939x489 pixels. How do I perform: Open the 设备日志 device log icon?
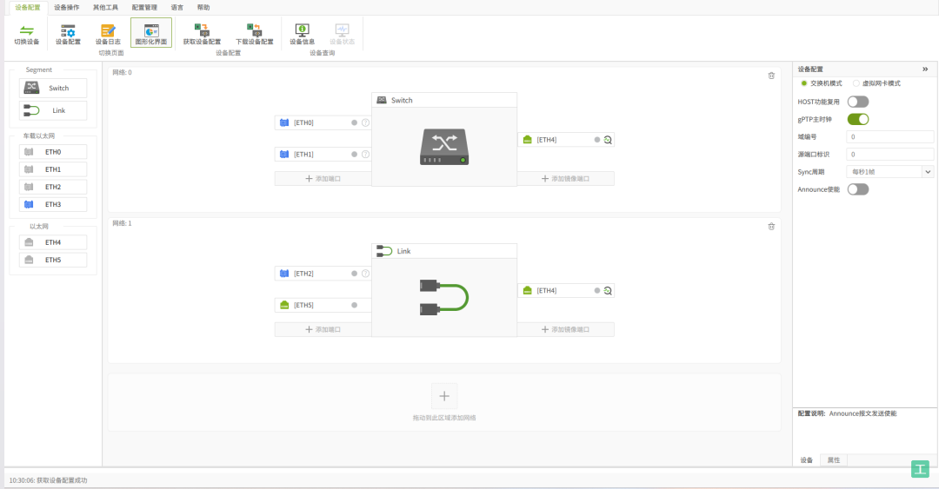point(108,34)
